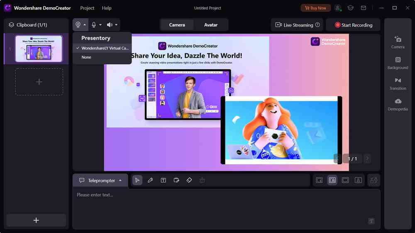Click the dashed add-slide placeholder

[x=39, y=82]
